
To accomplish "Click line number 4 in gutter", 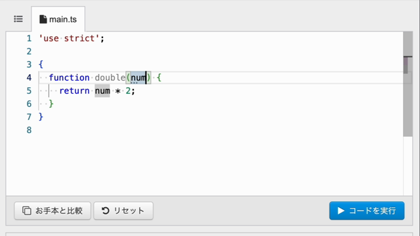I will [x=29, y=77].
